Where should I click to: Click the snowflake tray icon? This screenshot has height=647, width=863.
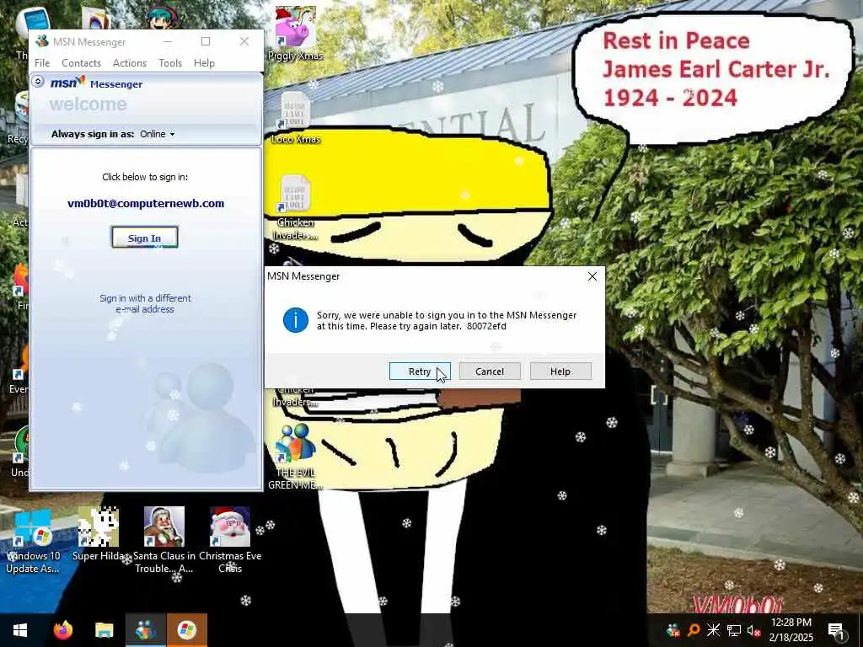coord(713,630)
